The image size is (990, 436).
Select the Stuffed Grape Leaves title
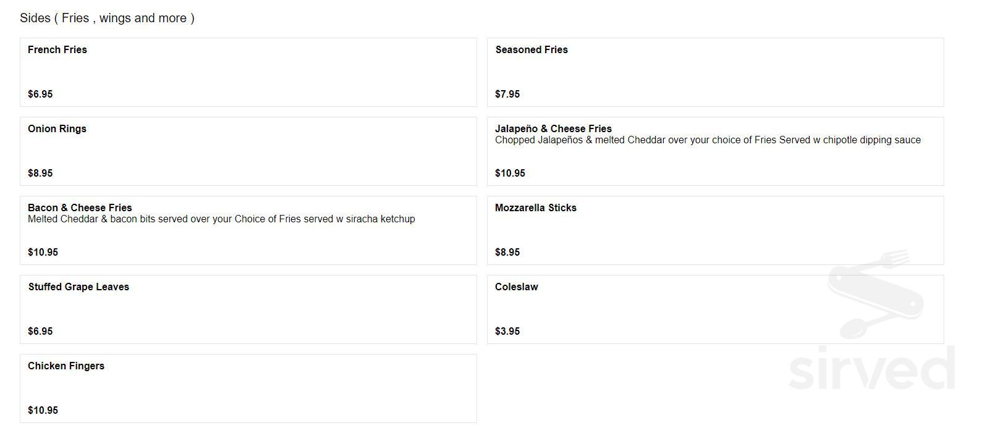tap(78, 287)
